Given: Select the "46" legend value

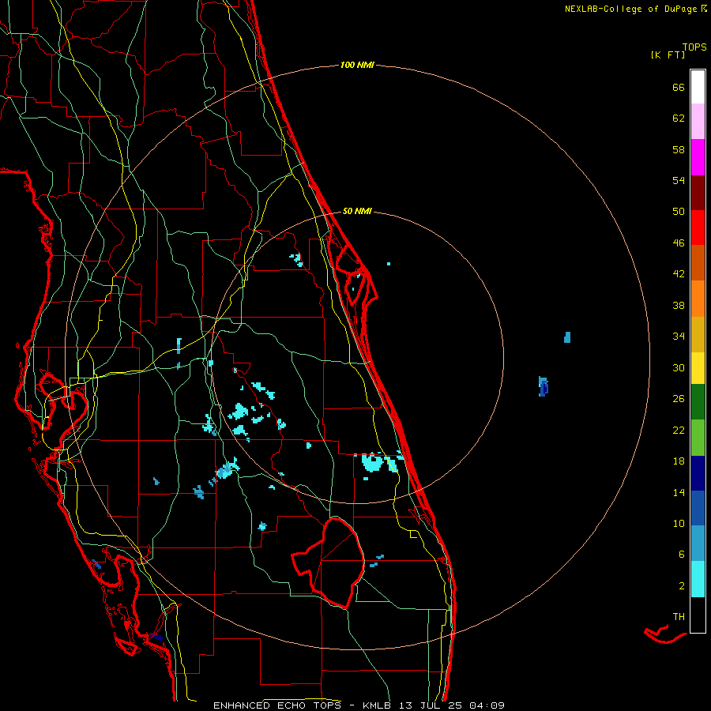Looking at the screenshot, I should [x=679, y=243].
